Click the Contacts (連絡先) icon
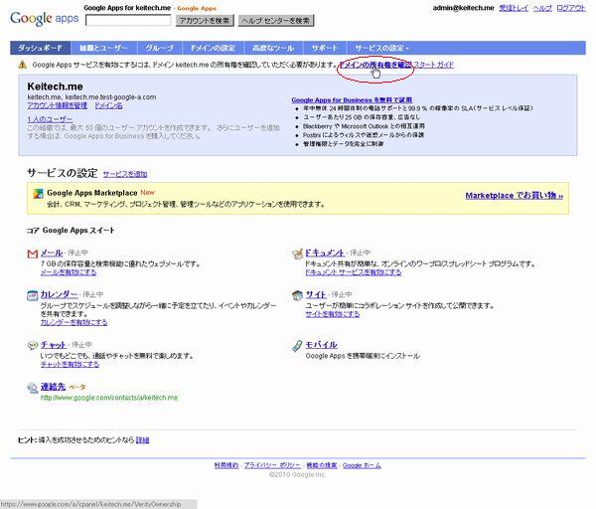The height and width of the screenshot is (509, 596). [33, 388]
